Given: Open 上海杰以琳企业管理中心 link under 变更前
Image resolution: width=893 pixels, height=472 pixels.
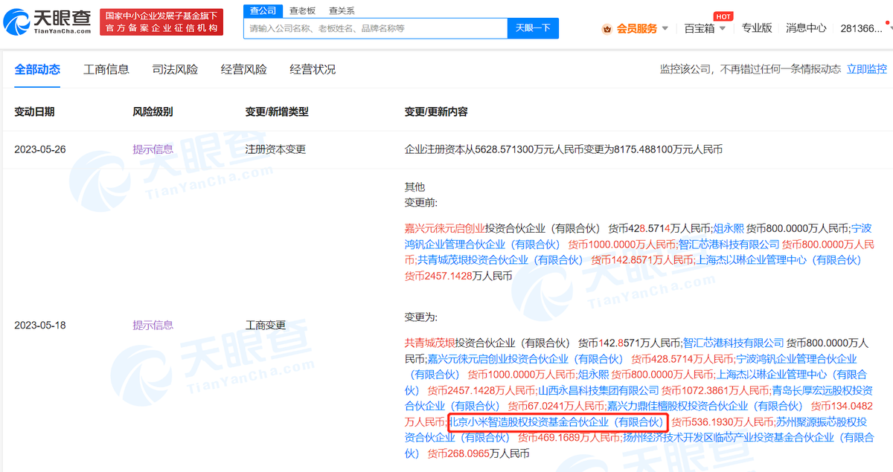Looking at the screenshot, I should click(x=778, y=259).
